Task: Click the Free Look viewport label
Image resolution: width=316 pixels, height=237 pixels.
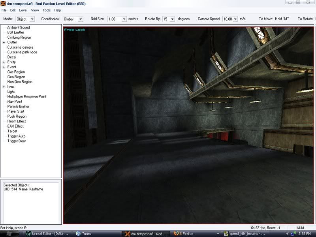Action: [x=75, y=30]
